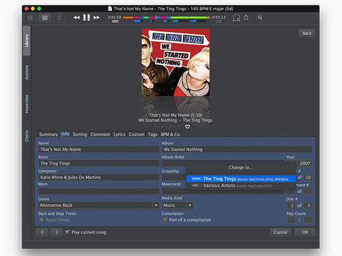Image resolution: width=342 pixels, height=256 pixels.
Task: Click the Artist field
Action: click(99, 163)
